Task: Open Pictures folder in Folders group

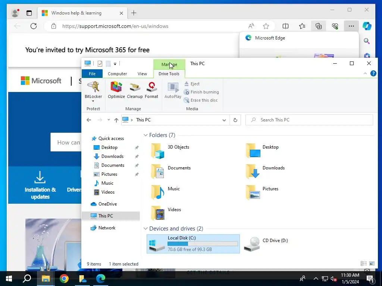Action: tap(263, 192)
